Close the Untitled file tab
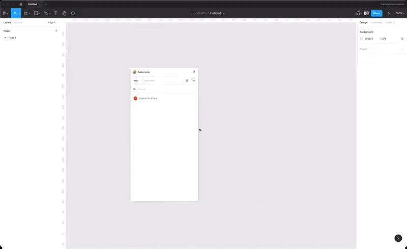Image resolution: width=407 pixels, height=249 pixels. pos(40,4)
